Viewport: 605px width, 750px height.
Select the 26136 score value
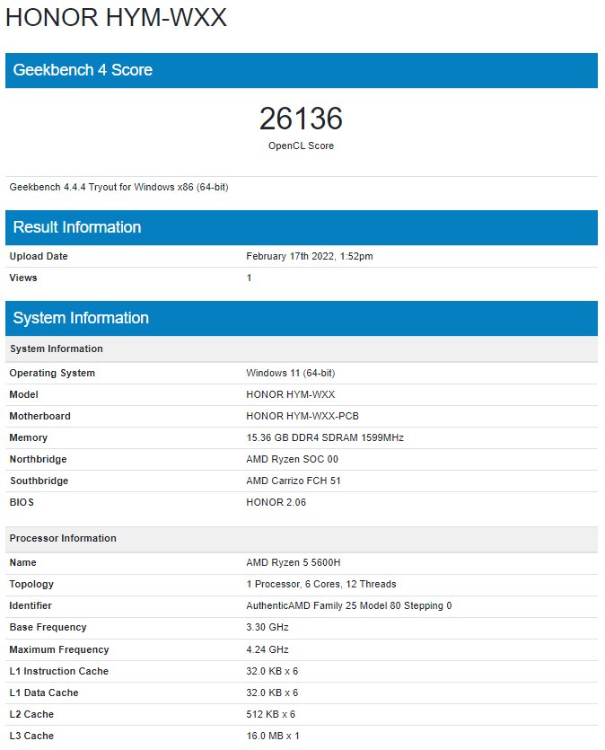pyautogui.click(x=301, y=119)
